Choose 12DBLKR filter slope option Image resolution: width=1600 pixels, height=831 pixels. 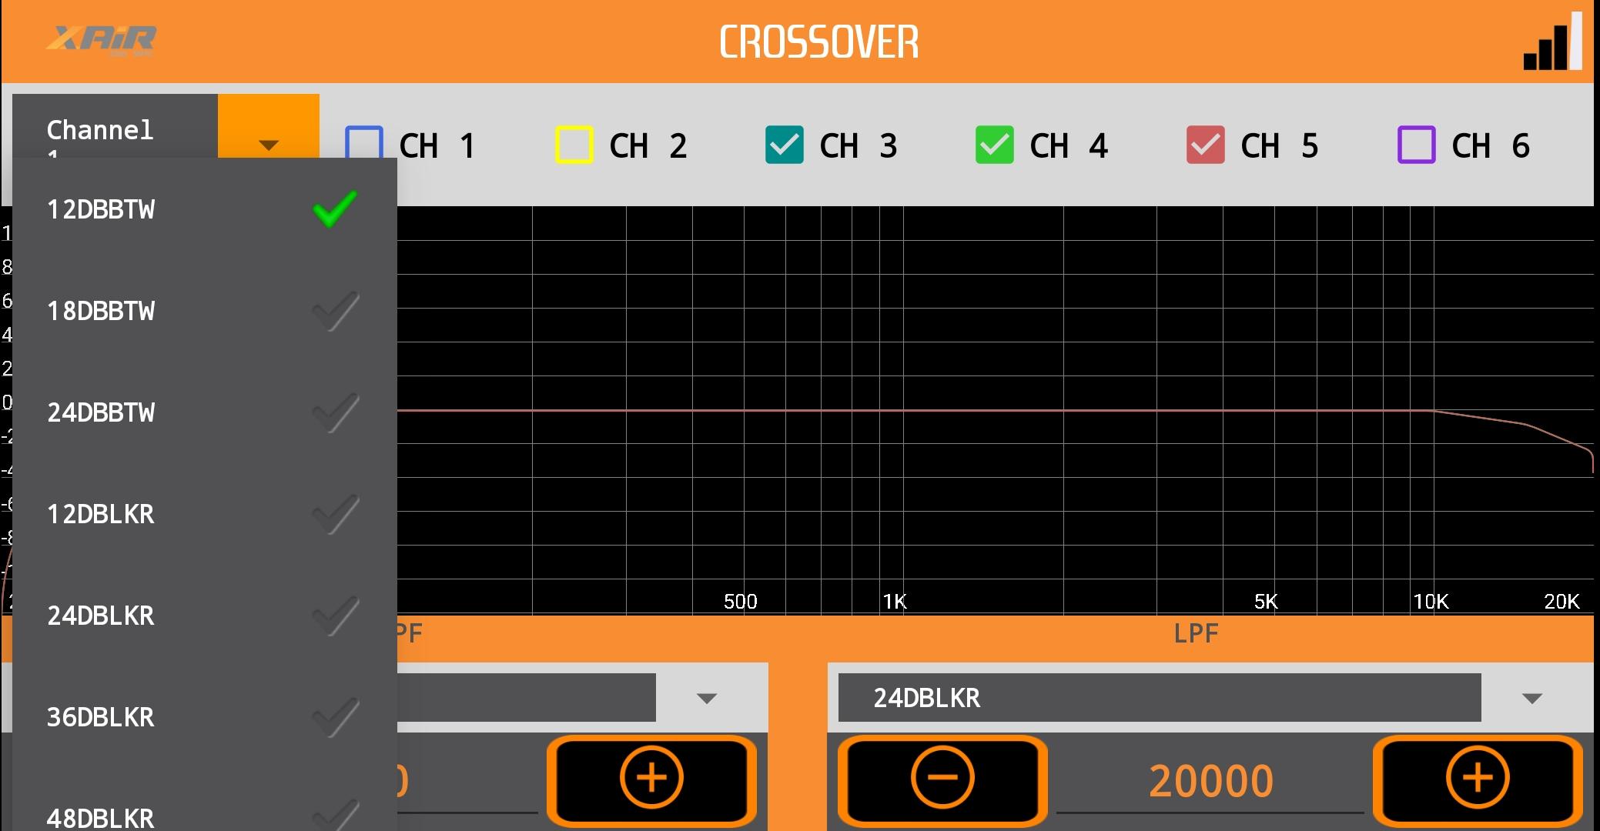(101, 514)
